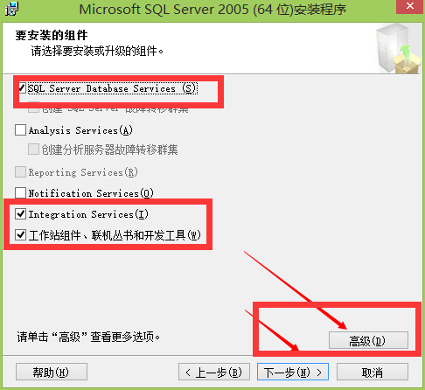Go back with 上一步(B) button
The image size is (425, 390).
coord(214,372)
